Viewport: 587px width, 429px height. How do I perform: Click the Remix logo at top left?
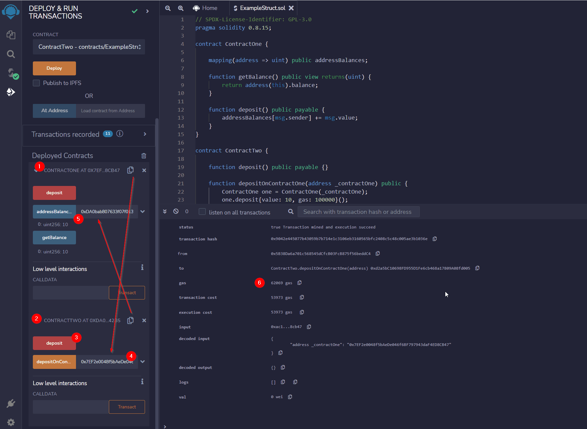tap(11, 12)
